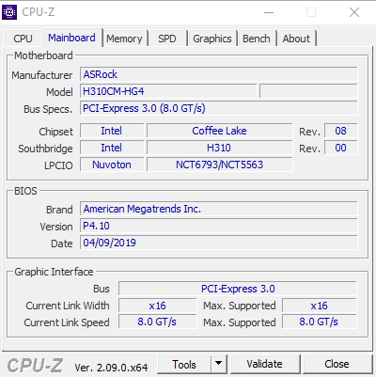The width and height of the screenshot is (376, 377).
Task: Show the About tab
Action: point(296,39)
